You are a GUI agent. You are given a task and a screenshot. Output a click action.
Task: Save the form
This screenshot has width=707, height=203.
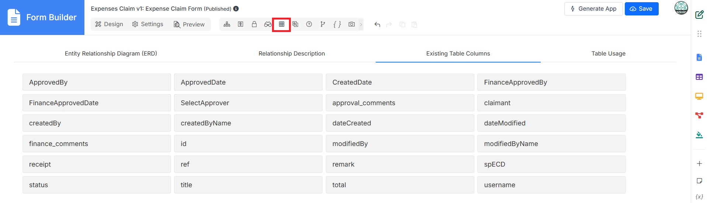click(641, 9)
